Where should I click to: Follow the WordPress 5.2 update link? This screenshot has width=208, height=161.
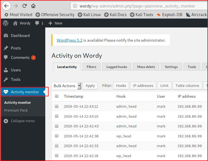69,40
